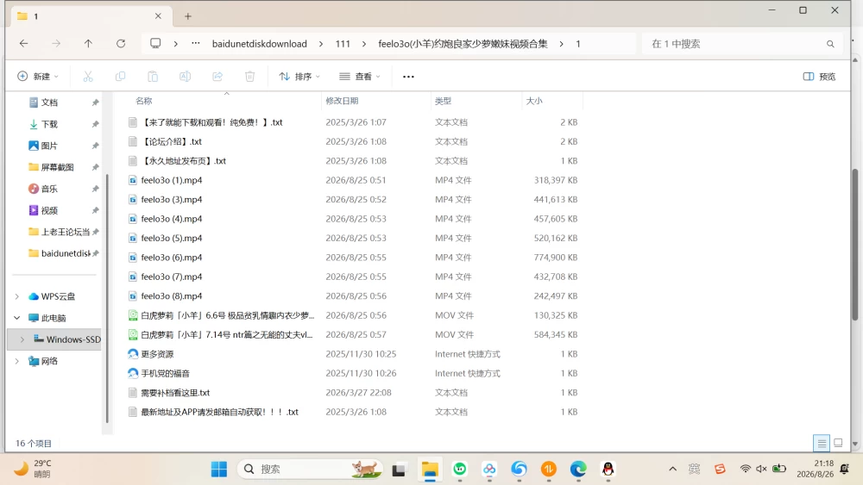Click the notification bell in taskbar
The image size is (863, 485).
point(845,469)
